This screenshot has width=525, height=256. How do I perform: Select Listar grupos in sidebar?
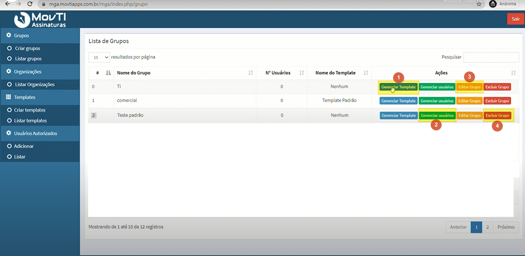point(28,59)
